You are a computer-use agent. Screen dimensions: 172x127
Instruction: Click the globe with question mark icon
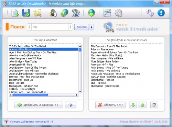pyautogui.click(x=64, y=13)
